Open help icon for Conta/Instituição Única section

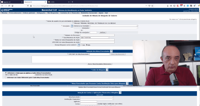pyautogui.click(x=127, y=83)
